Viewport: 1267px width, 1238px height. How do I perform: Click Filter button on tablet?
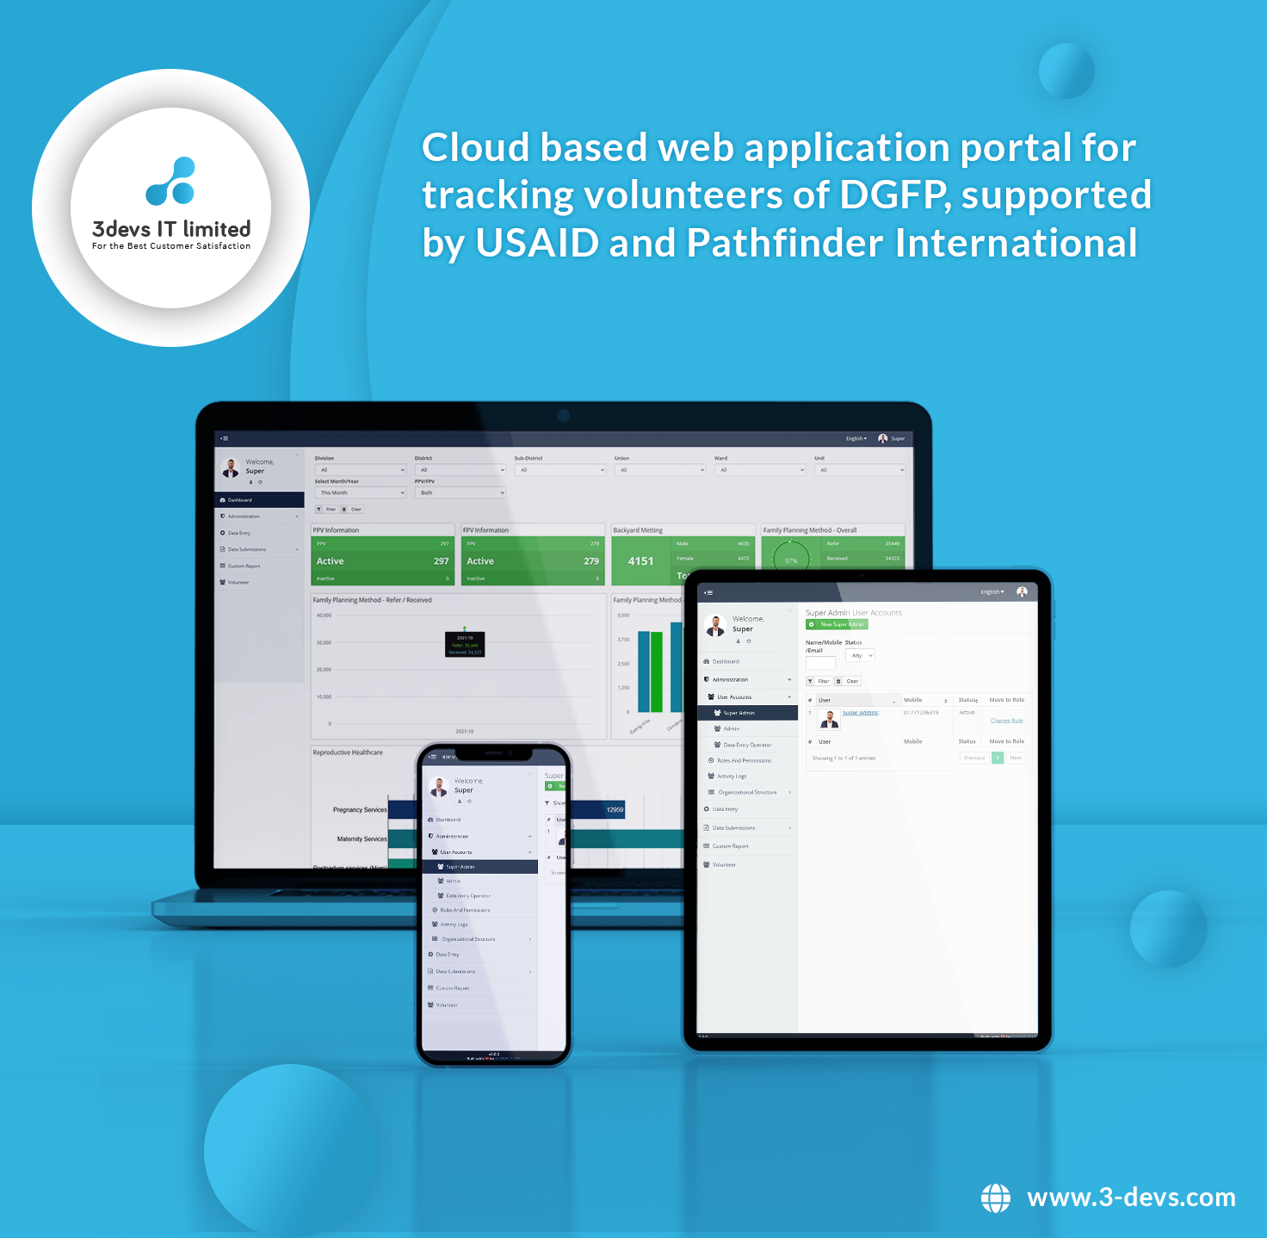point(819,681)
